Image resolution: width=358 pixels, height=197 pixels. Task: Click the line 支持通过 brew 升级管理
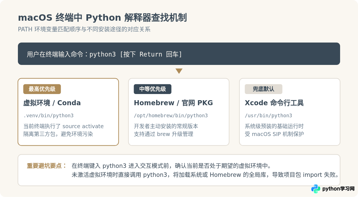coord(164,134)
